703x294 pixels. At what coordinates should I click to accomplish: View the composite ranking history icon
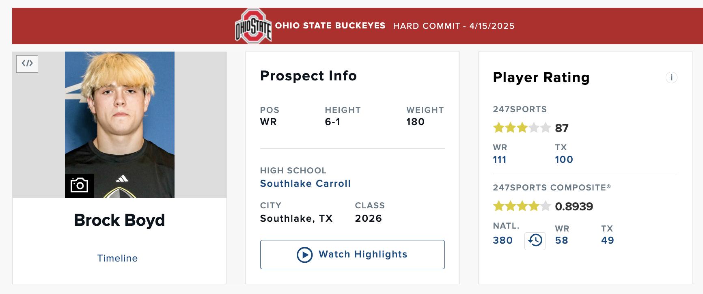[x=535, y=241]
